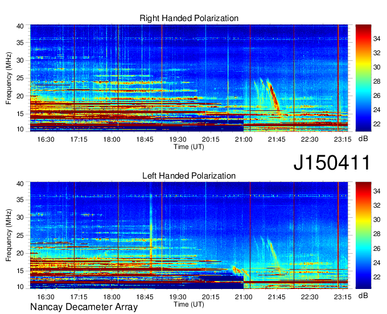
Task: Click the 15 MHz tick of Left Handed plot
Action: tap(20, 271)
